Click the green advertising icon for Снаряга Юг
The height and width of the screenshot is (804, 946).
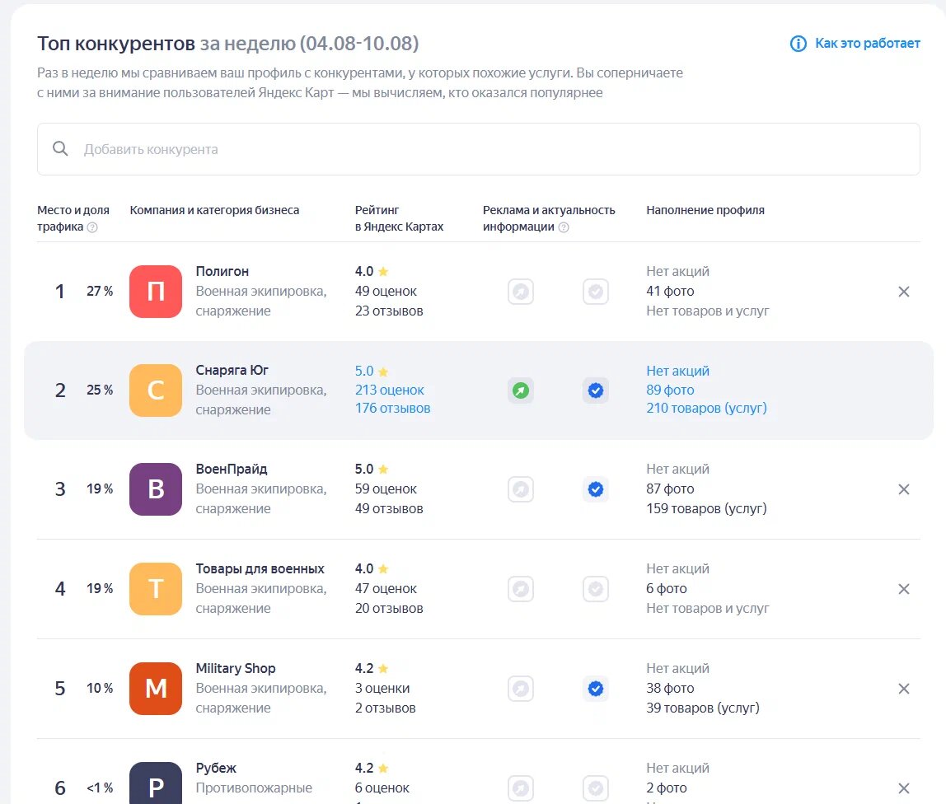pos(521,390)
